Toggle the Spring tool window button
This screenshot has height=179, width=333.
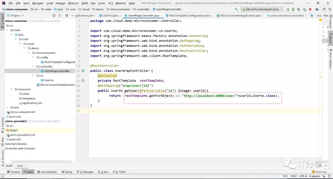coord(67,172)
